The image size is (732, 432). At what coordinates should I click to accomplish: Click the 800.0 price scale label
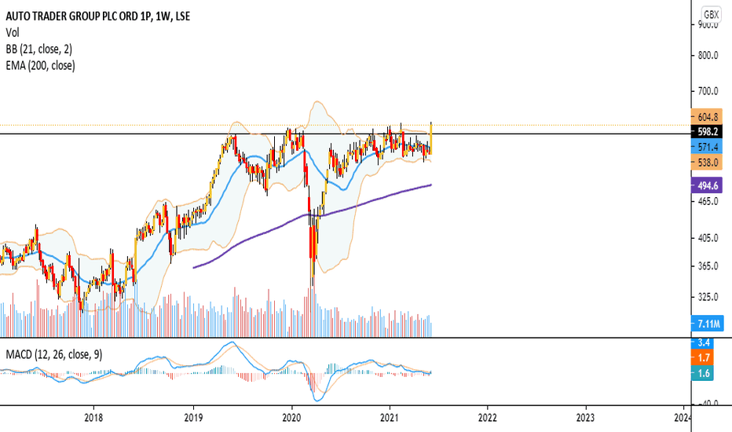coord(708,55)
